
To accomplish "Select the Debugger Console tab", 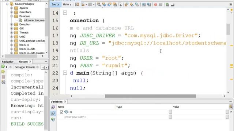I will 24,67.
